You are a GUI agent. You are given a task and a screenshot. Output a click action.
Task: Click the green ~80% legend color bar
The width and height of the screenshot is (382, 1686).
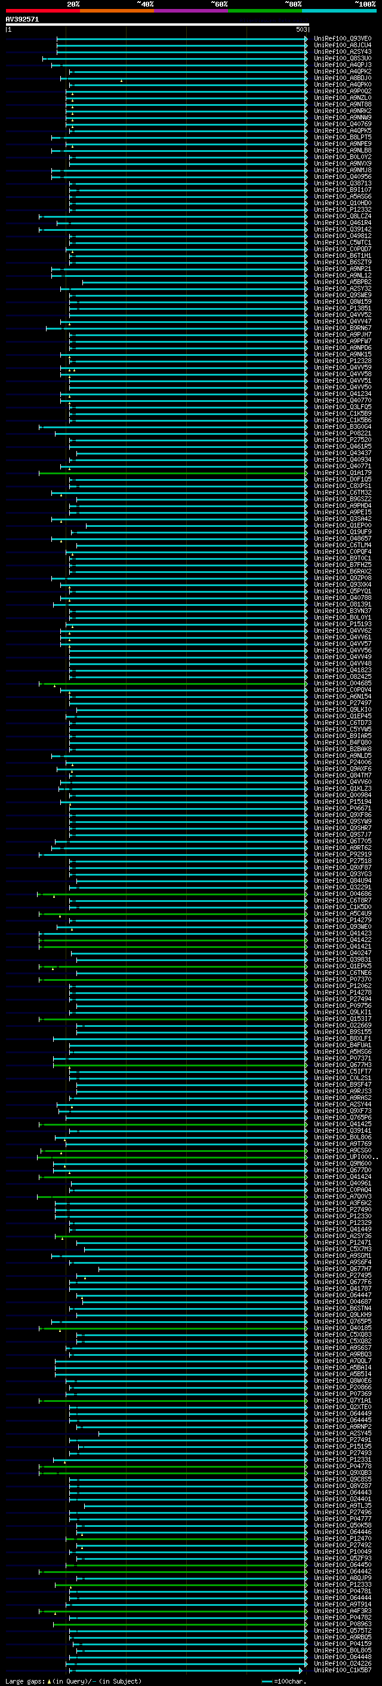pos(265,11)
